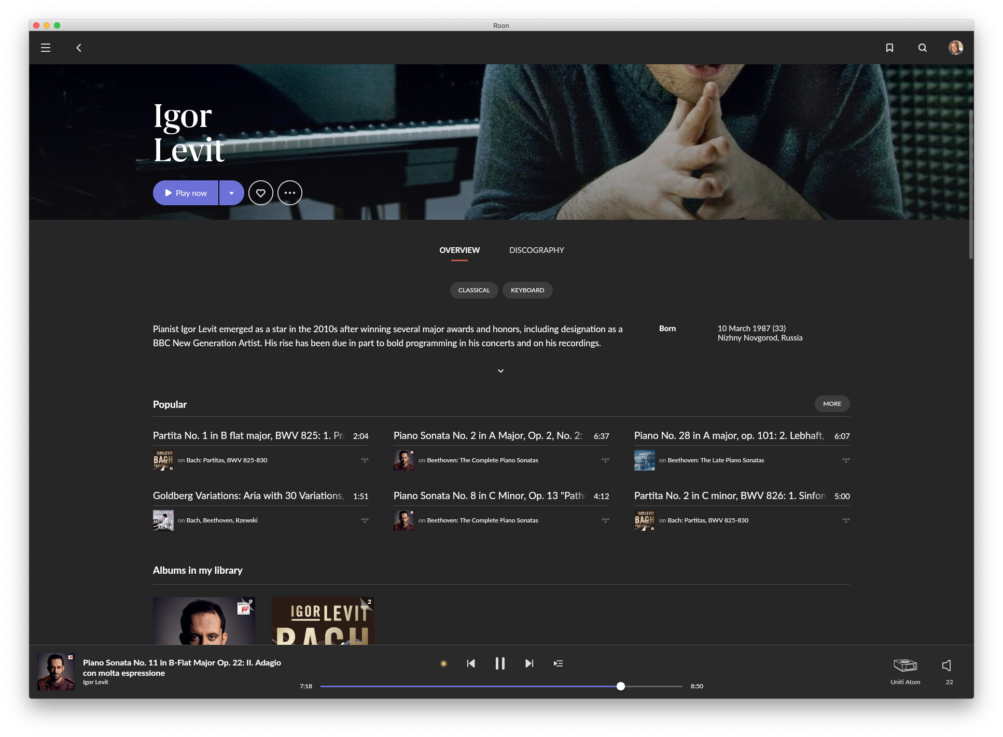Seek using the playback progress handle
The image size is (1003, 737).
click(620, 686)
